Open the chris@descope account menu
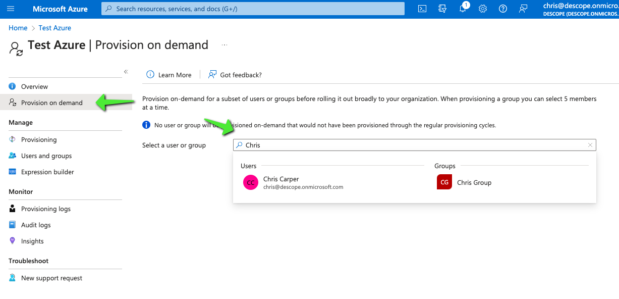Viewport: 619px width, 299px height. pyautogui.click(x=581, y=9)
